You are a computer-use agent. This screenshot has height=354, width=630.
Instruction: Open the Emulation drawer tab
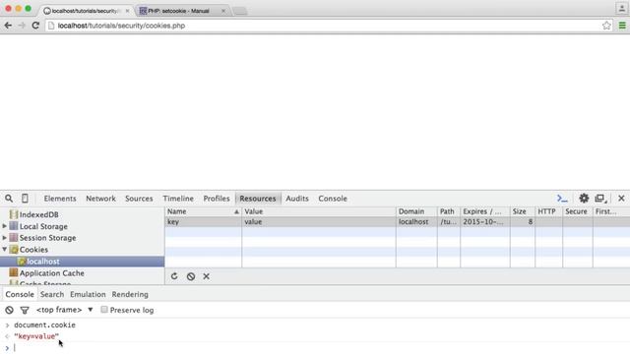click(88, 294)
